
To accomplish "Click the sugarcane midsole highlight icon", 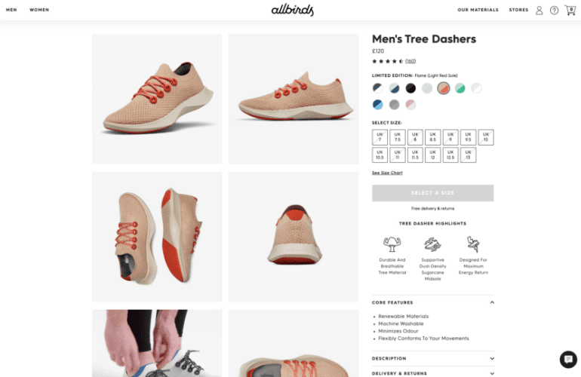I will (x=432, y=244).
